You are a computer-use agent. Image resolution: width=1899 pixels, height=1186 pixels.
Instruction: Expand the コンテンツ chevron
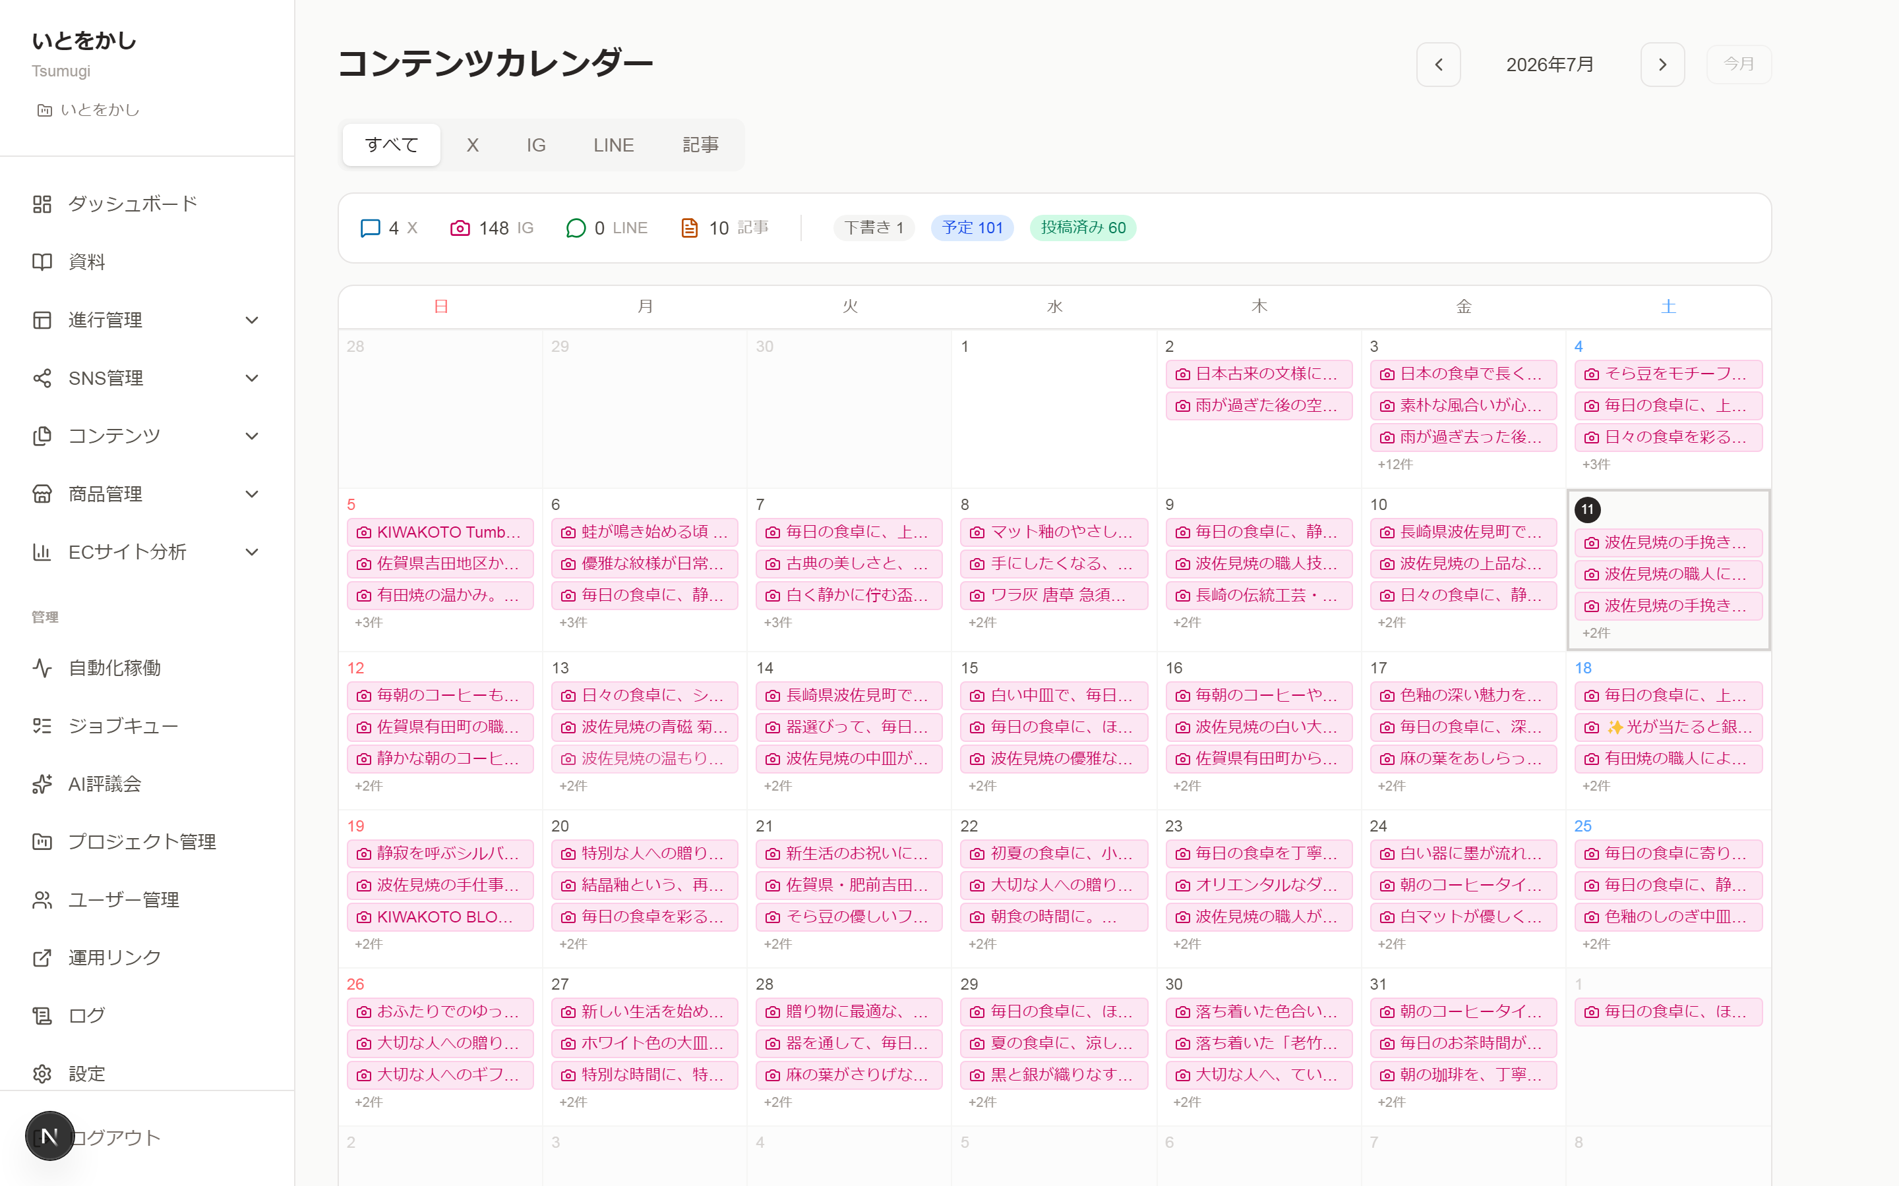(252, 436)
